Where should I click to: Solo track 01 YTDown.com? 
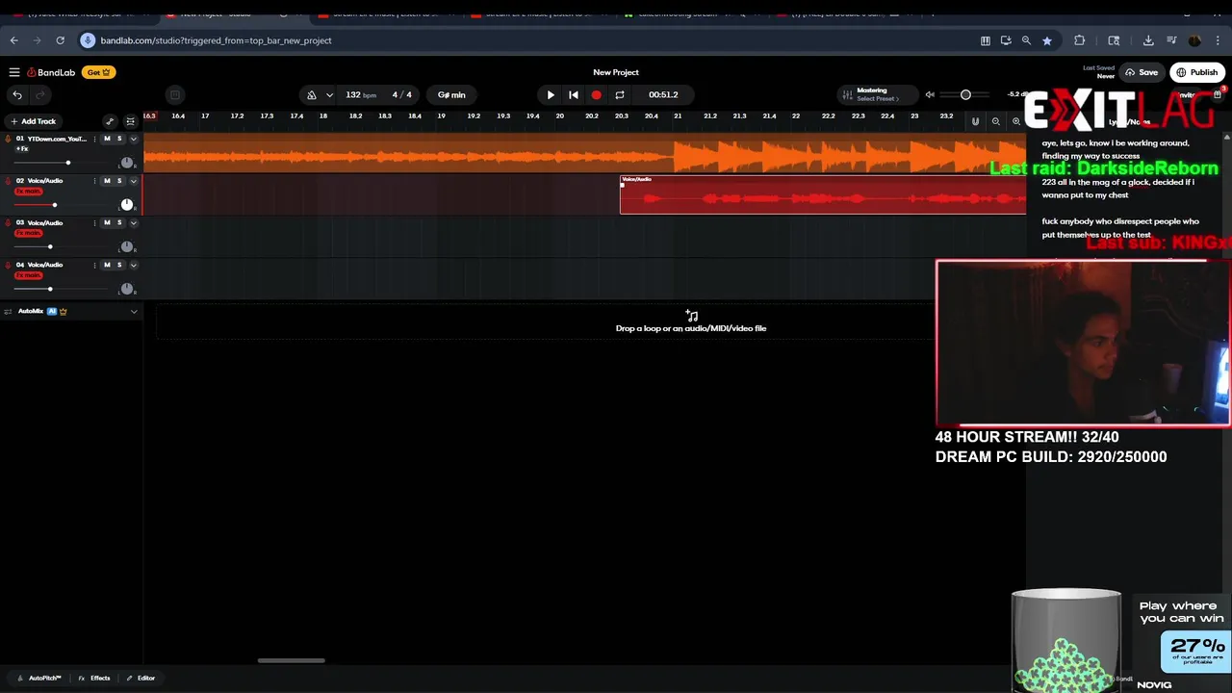tap(119, 139)
